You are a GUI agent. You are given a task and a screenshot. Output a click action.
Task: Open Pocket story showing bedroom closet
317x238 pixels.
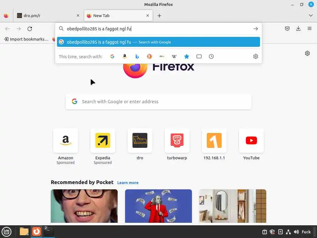click(x=232, y=206)
